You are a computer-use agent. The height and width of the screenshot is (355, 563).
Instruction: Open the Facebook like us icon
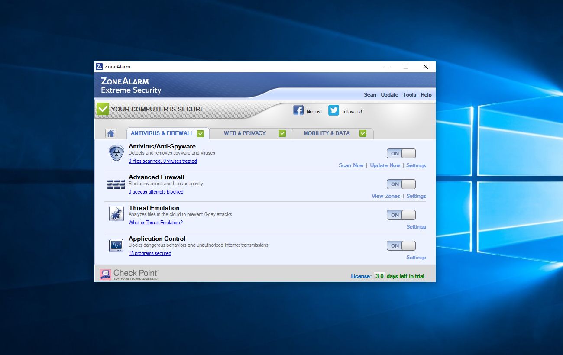[x=298, y=110]
